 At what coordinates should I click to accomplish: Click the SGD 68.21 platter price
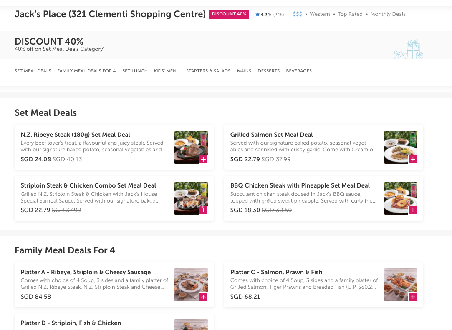(x=245, y=297)
